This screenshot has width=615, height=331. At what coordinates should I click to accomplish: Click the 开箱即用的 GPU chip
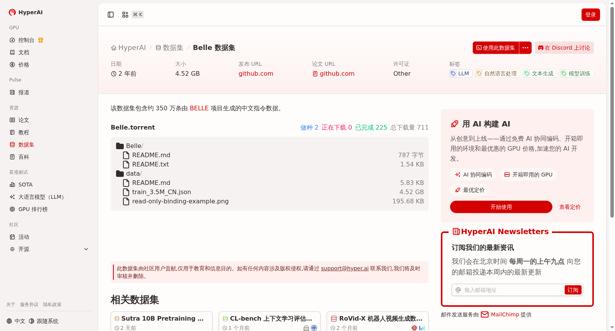tap(528, 175)
